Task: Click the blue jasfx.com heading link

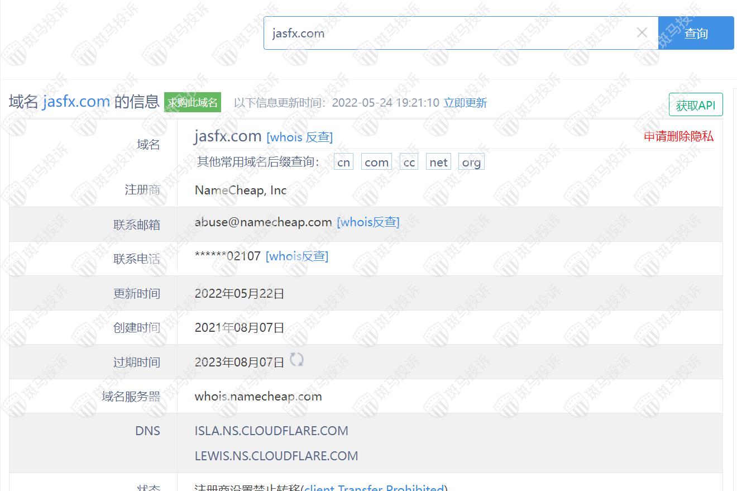Action: [76, 102]
